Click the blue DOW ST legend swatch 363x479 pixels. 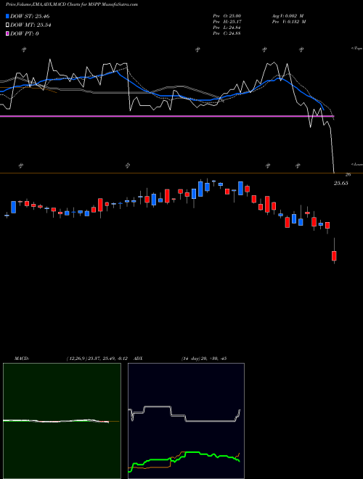point(7,16)
